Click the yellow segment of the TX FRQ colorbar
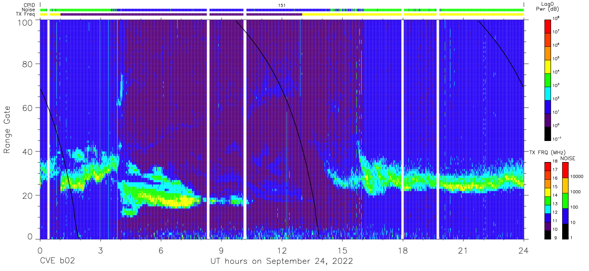 [548, 192]
